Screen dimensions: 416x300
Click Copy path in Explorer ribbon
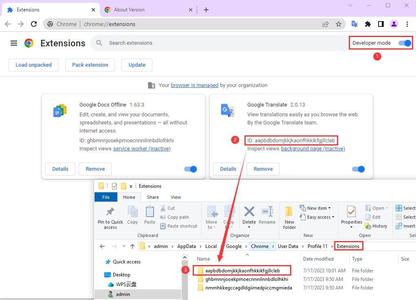[174, 217]
